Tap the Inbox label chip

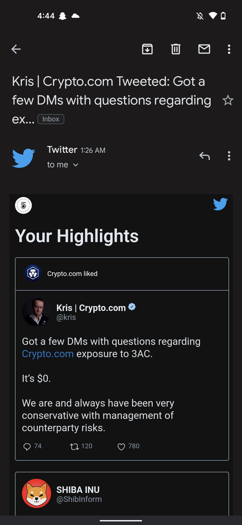point(51,119)
